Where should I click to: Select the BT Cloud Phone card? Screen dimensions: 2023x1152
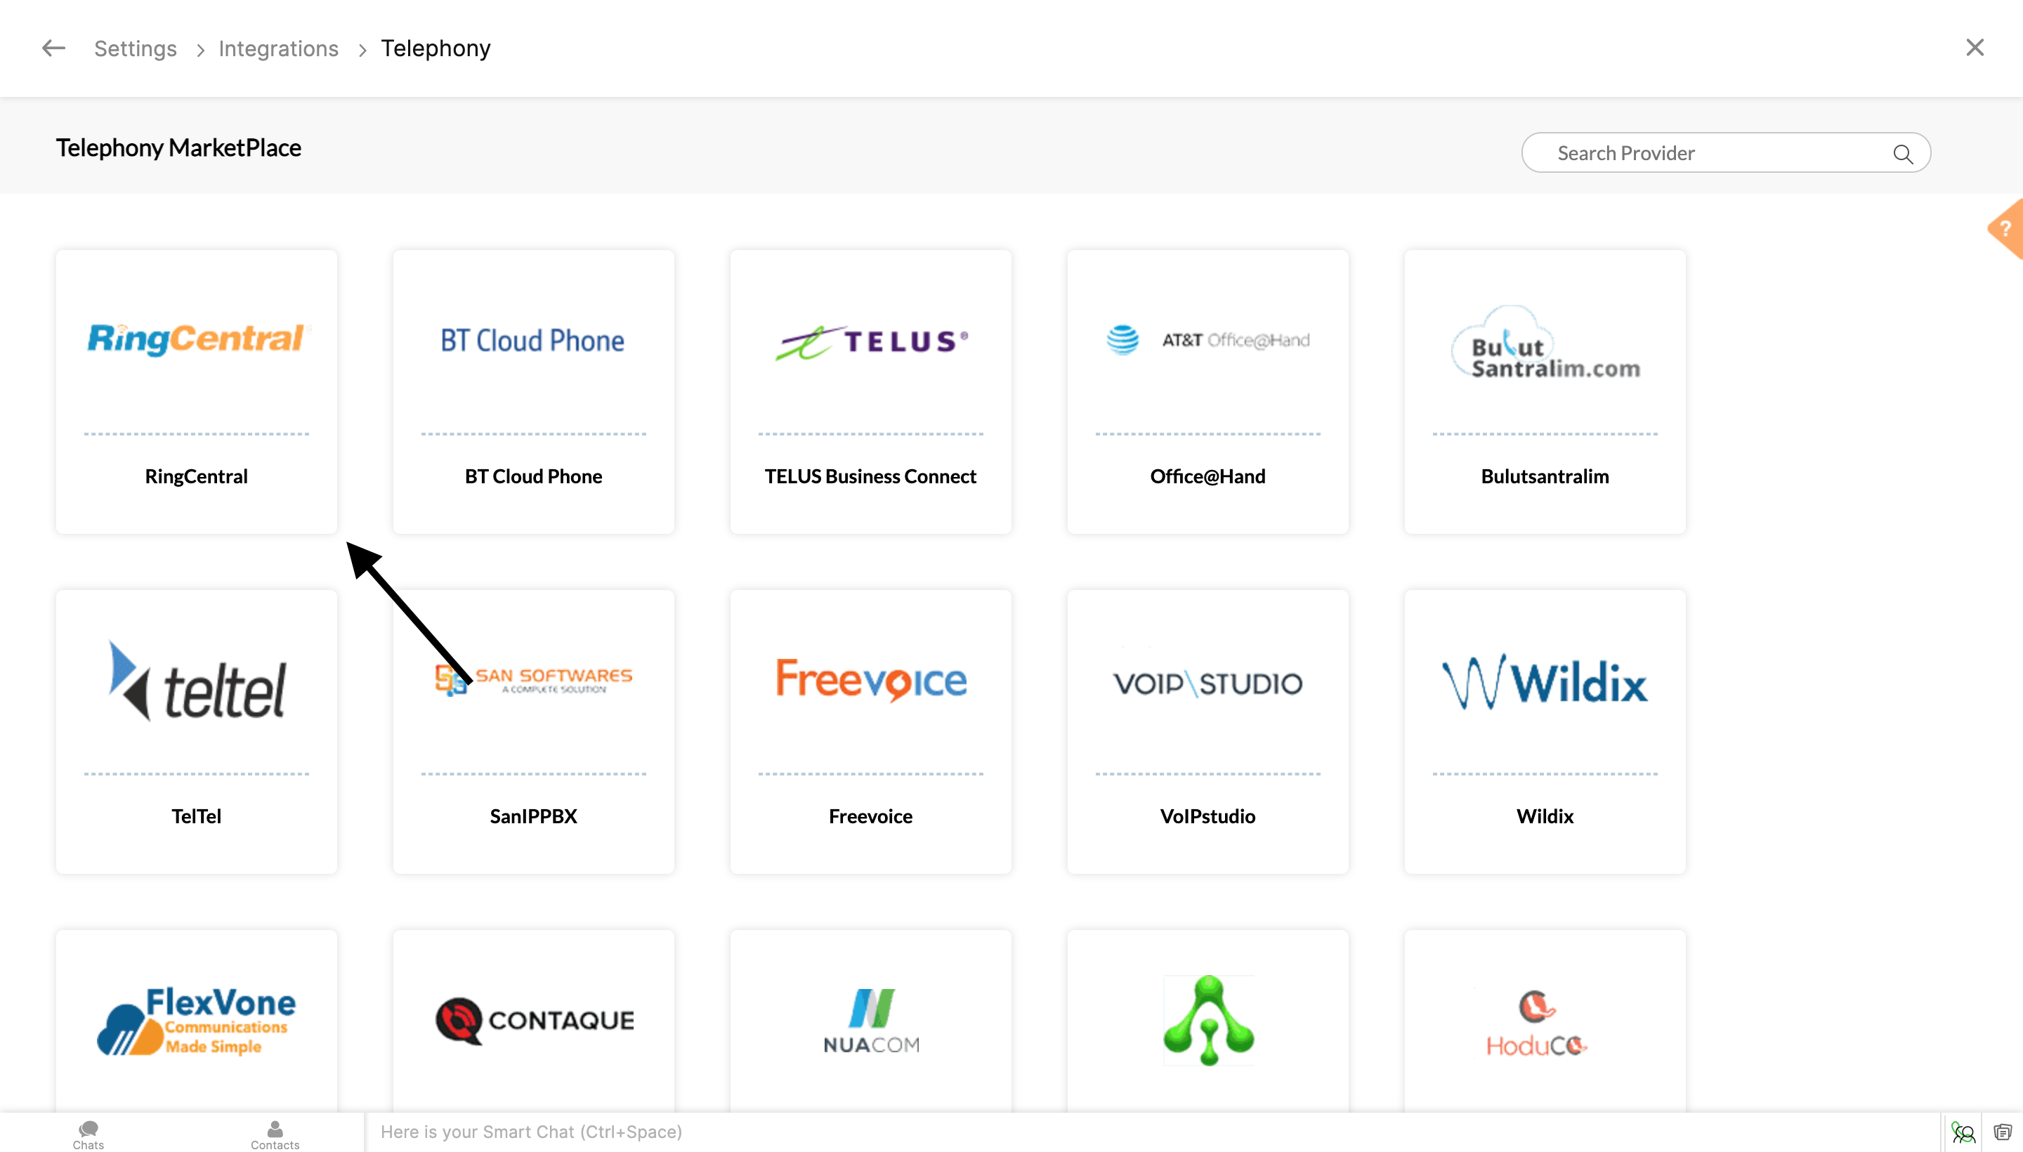point(533,392)
